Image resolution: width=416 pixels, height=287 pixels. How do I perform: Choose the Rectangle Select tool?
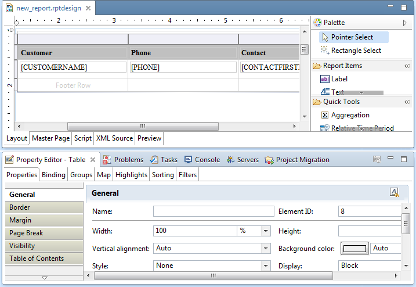click(355, 51)
